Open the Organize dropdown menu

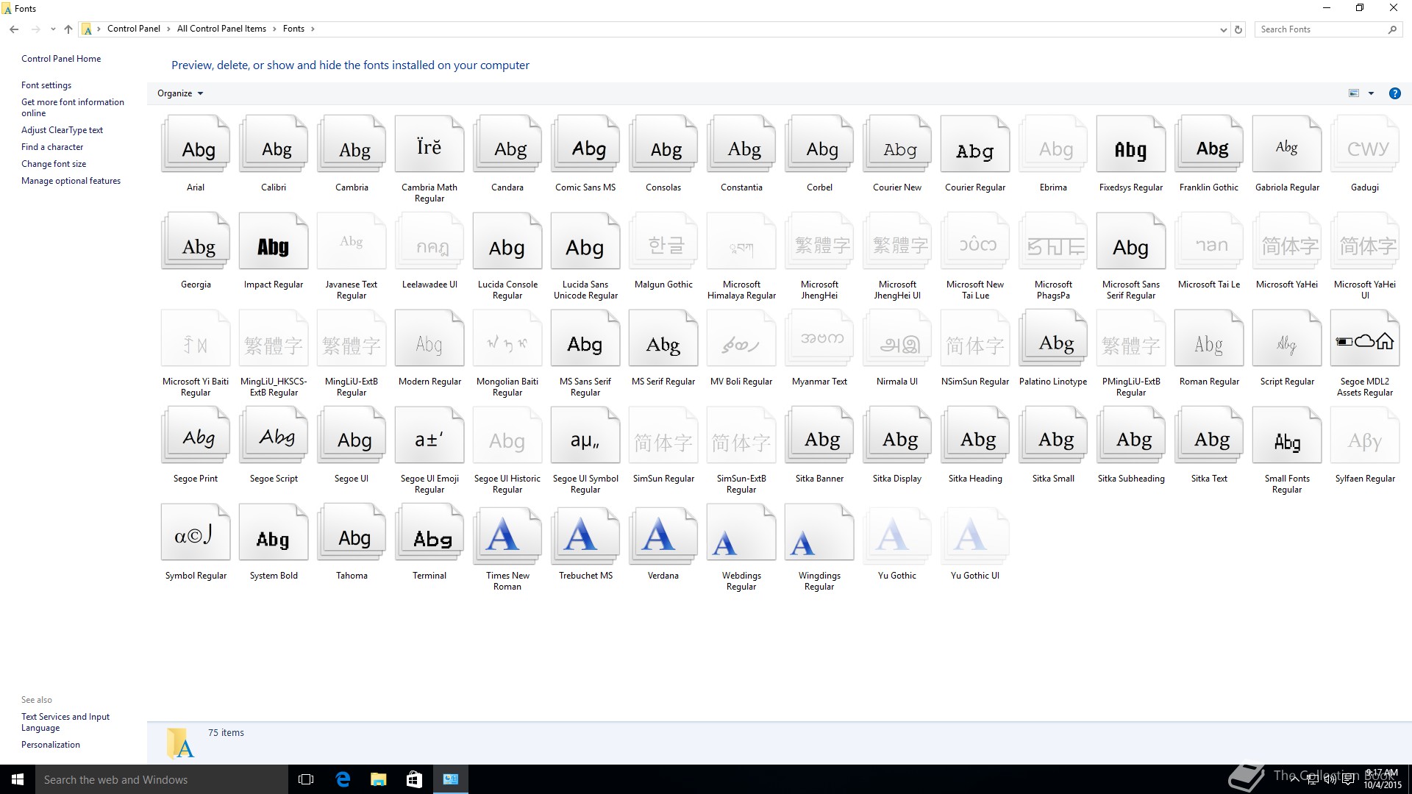click(180, 93)
